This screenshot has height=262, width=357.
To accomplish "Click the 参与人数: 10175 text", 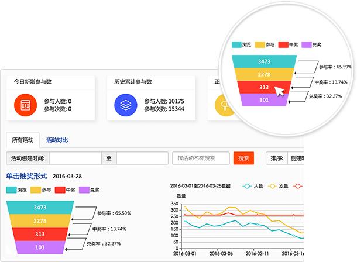I will 164,101.
